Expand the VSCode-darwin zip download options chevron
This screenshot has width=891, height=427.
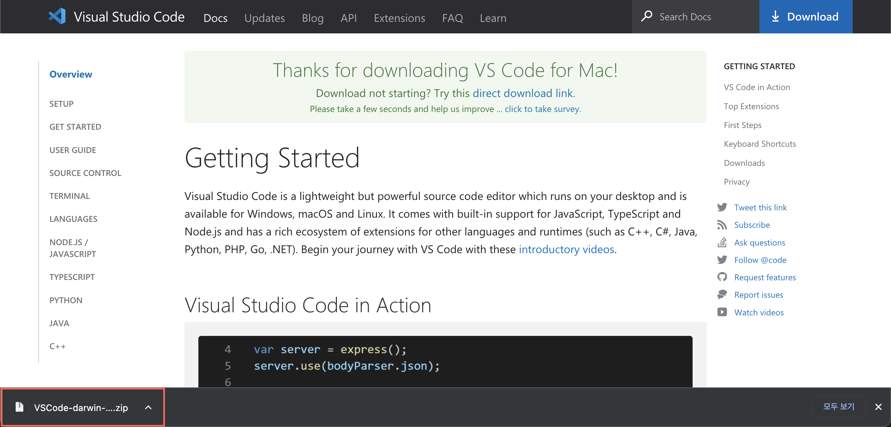pos(149,407)
